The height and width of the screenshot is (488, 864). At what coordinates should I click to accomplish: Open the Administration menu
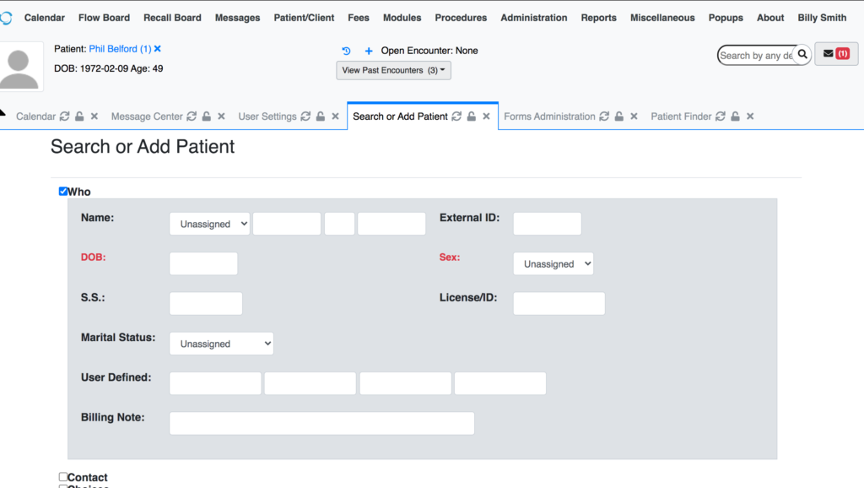pyautogui.click(x=534, y=18)
